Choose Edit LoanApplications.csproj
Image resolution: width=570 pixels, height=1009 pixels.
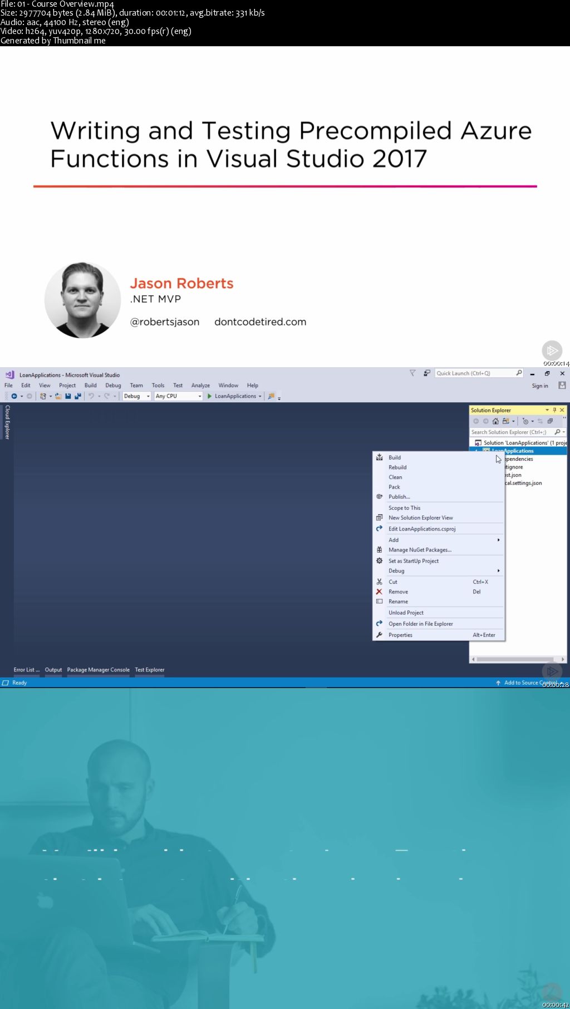click(439, 529)
